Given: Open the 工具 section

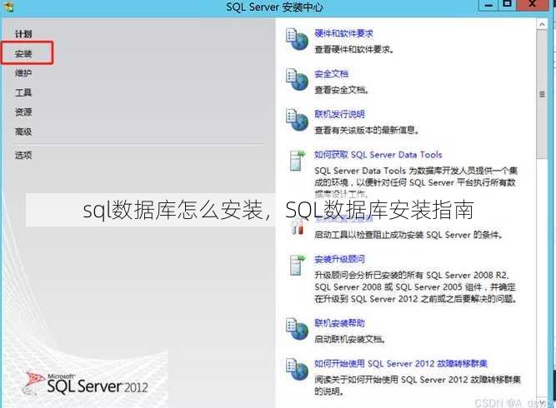Looking at the screenshot, I should tap(23, 92).
